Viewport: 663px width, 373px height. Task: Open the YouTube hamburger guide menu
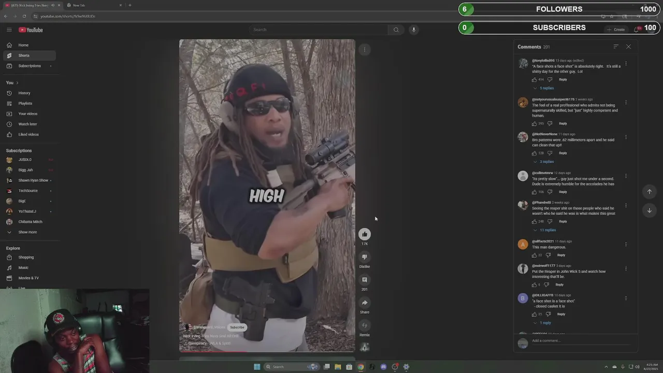9,30
